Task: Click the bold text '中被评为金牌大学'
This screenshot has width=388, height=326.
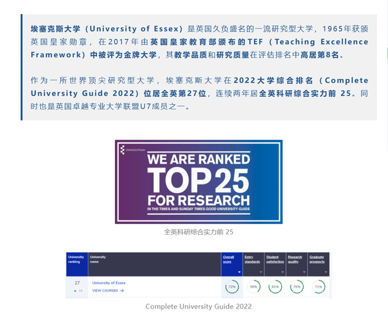Action: [x=124, y=55]
